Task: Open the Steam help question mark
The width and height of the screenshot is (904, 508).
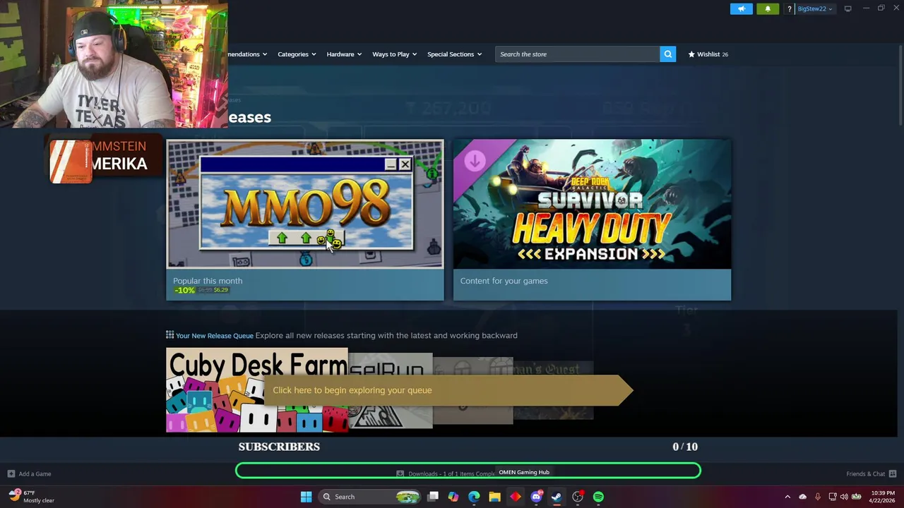Action: click(789, 8)
